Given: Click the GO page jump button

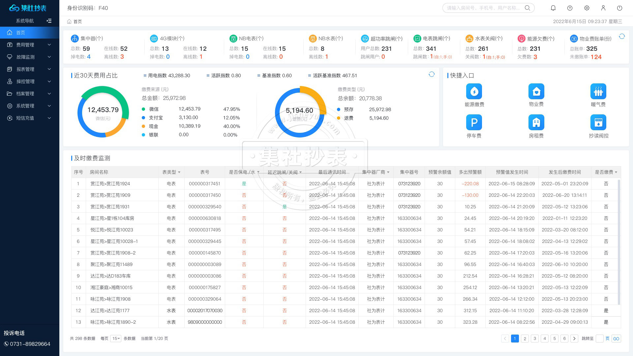Looking at the screenshot, I should [x=616, y=339].
